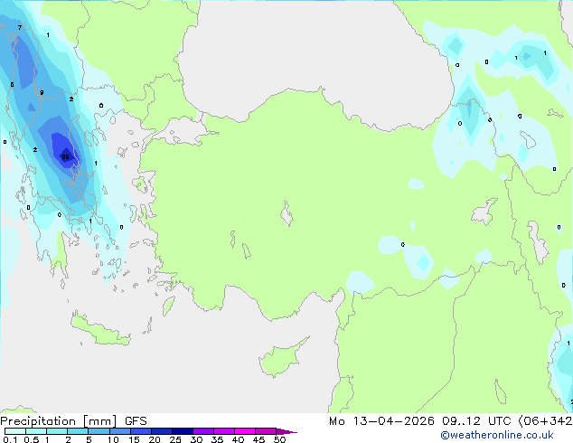Select the 5–10 mm legend color swatch
This screenshot has width=573, height=443.
99,431
